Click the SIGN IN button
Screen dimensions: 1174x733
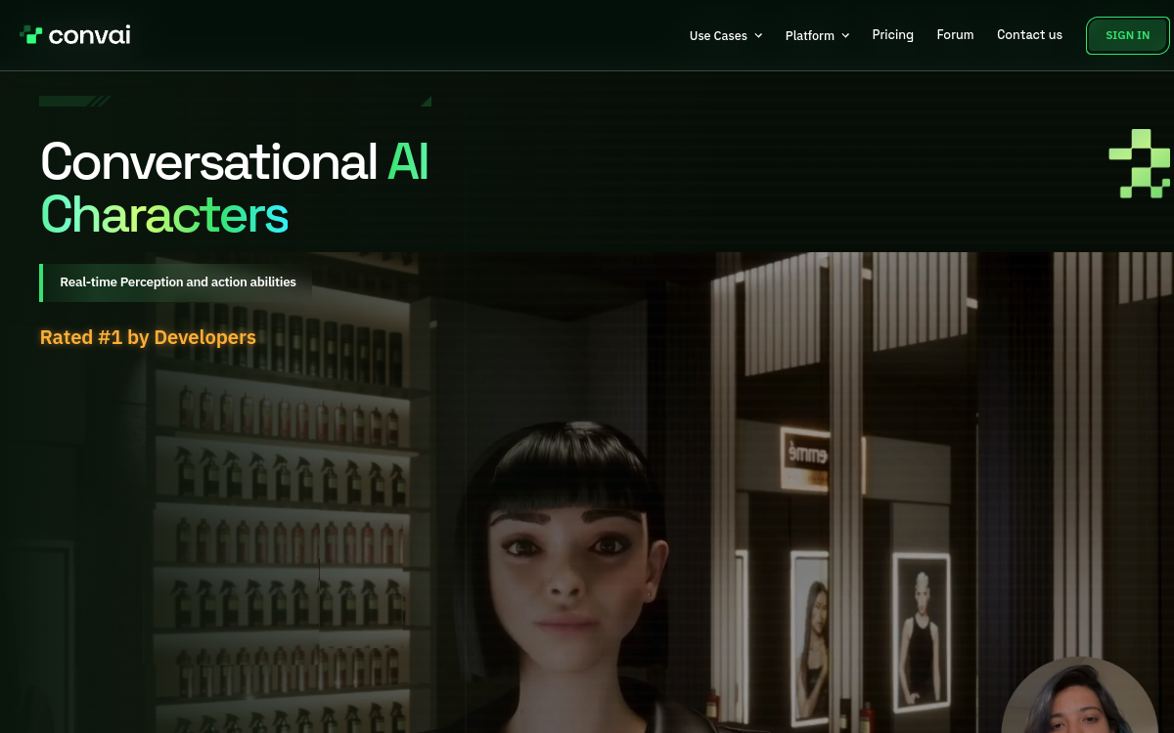(1127, 35)
